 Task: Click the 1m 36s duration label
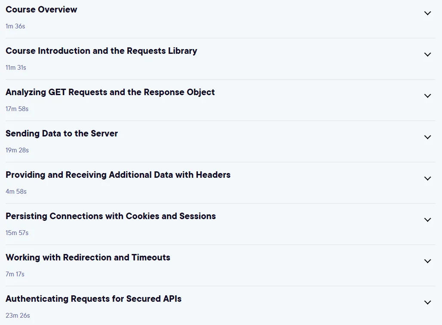[15, 26]
